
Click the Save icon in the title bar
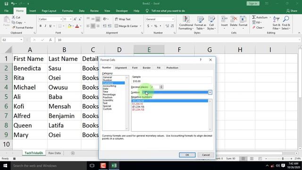(6, 4)
